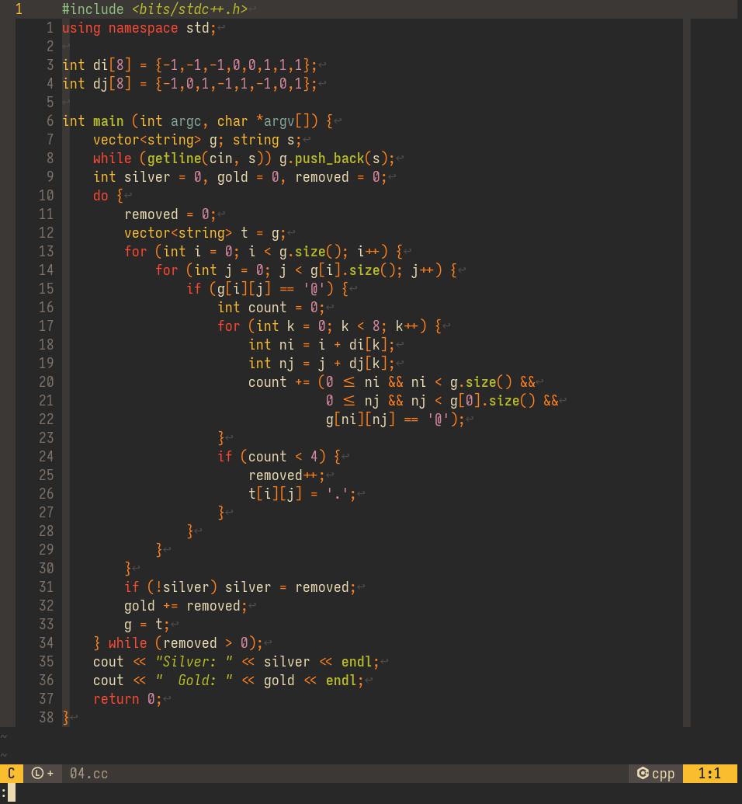Click the cpp filetype icon

click(643, 773)
